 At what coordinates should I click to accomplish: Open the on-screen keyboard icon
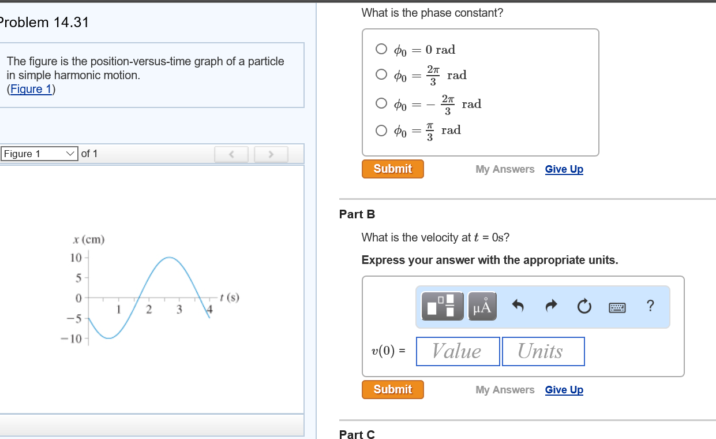click(617, 307)
